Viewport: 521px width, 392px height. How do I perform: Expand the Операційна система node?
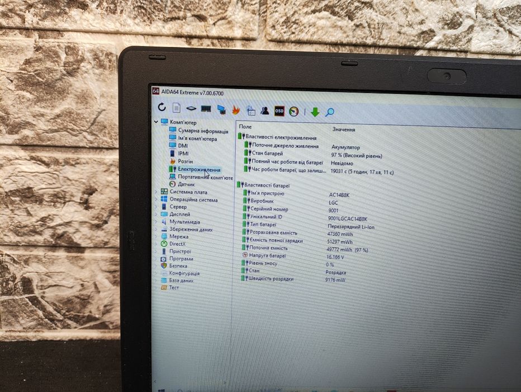coord(156,199)
